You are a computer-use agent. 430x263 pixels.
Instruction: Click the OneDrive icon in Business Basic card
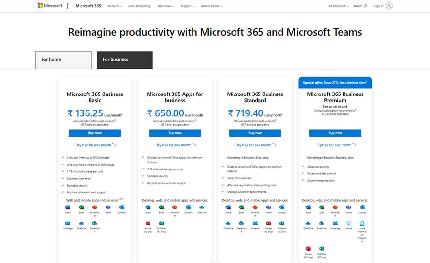click(81, 224)
